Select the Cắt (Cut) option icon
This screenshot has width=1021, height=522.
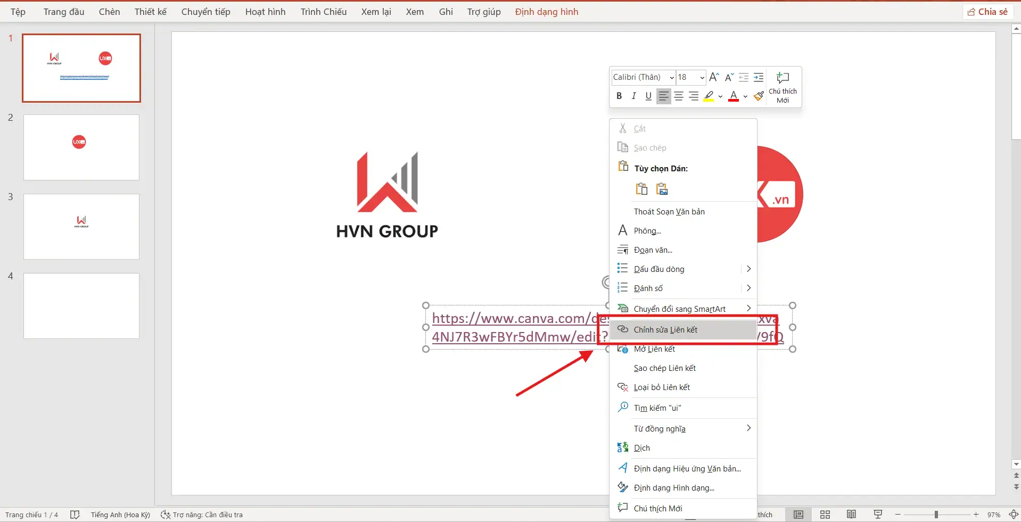coord(622,128)
